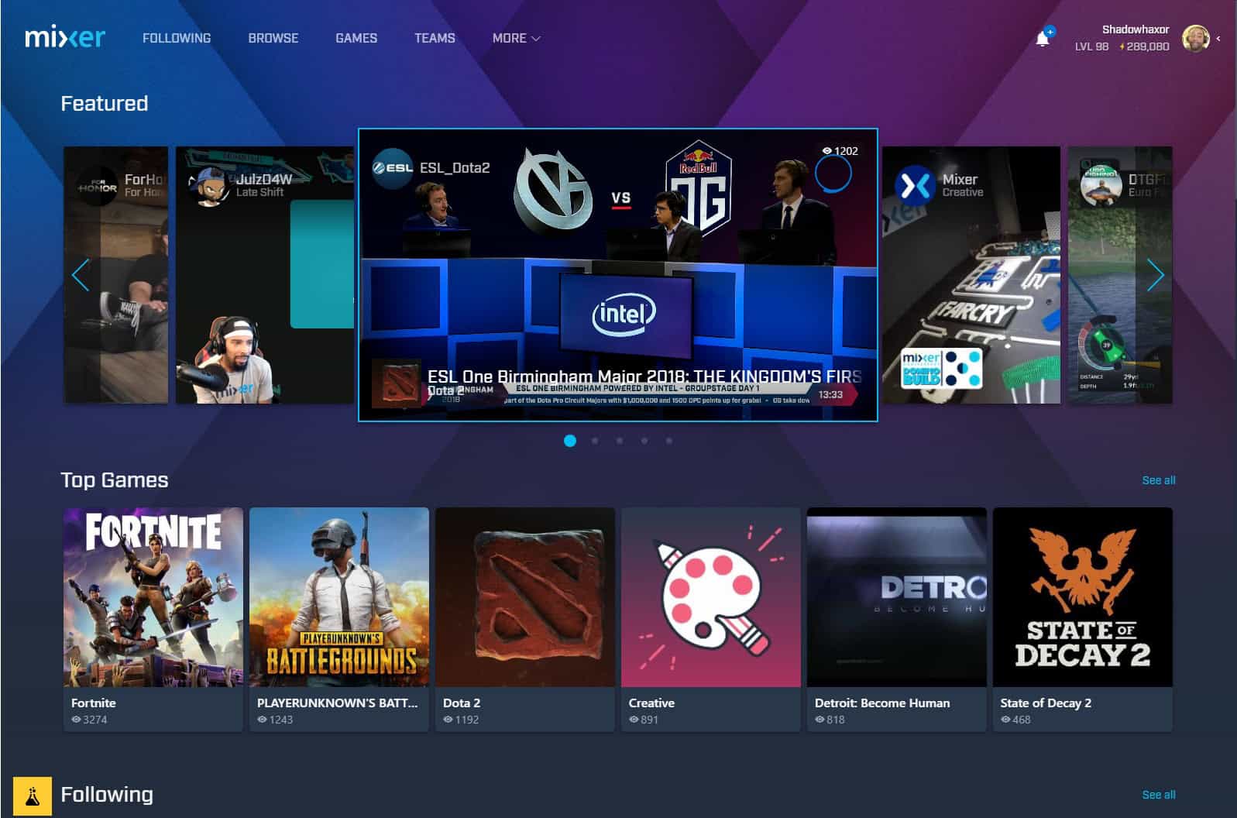Click the LVL 98 level indicator

click(x=1091, y=46)
